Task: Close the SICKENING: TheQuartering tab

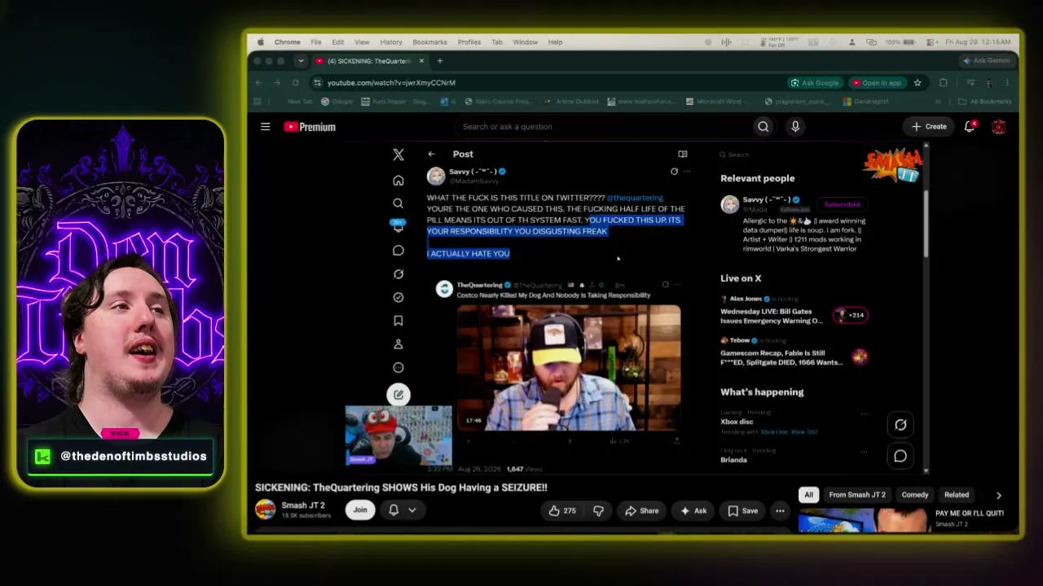Action: pyautogui.click(x=421, y=61)
